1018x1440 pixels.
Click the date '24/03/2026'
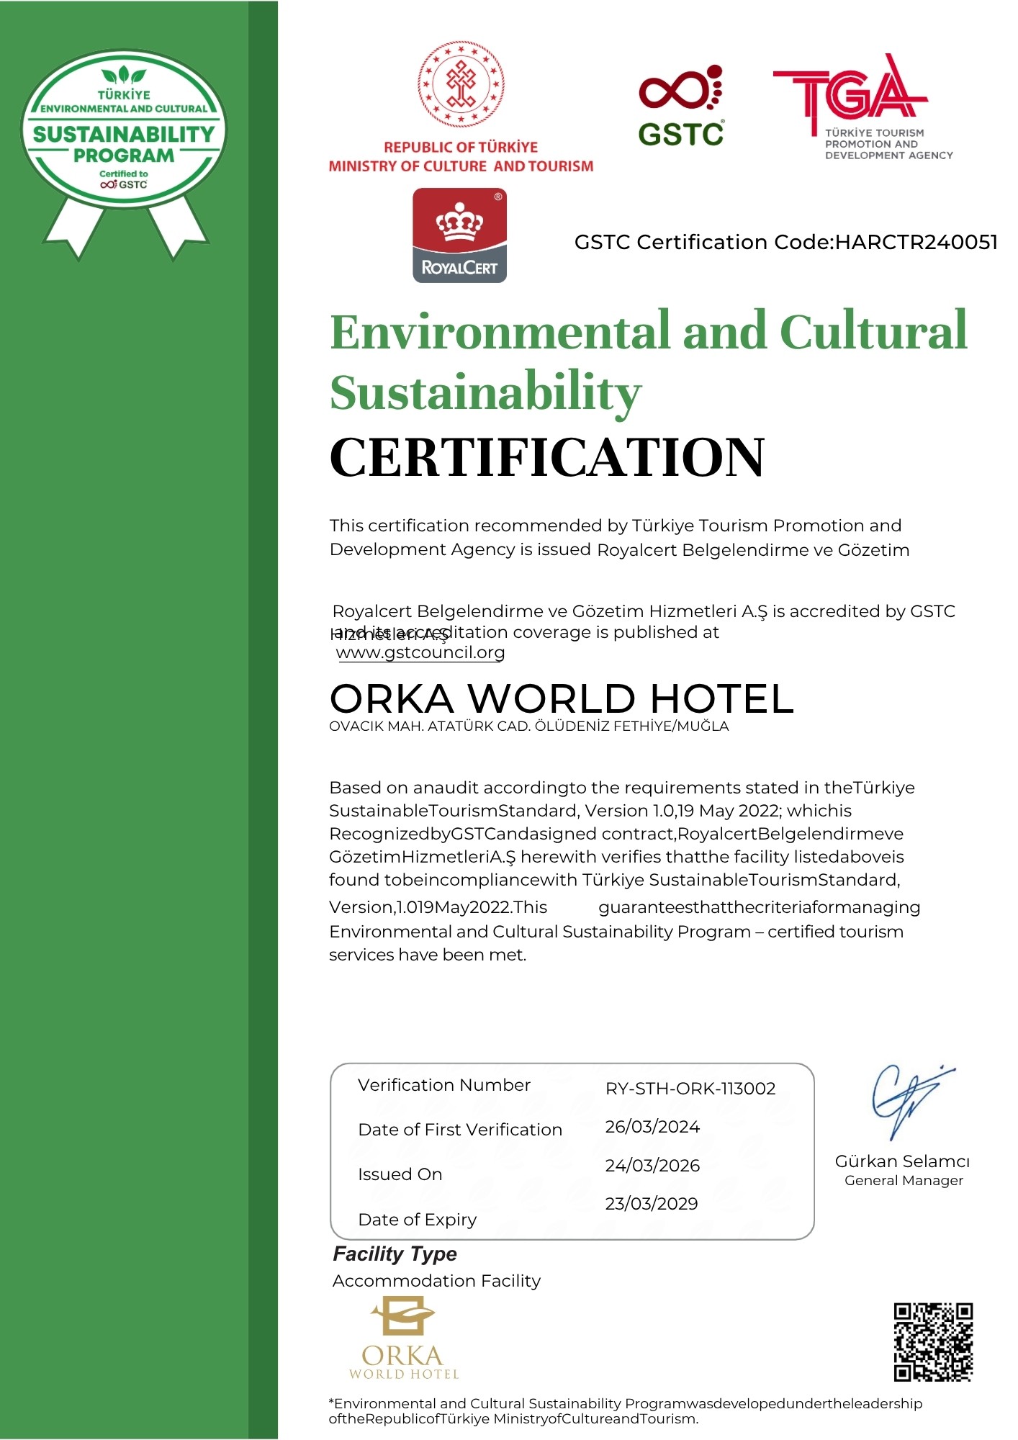pos(652,1166)
